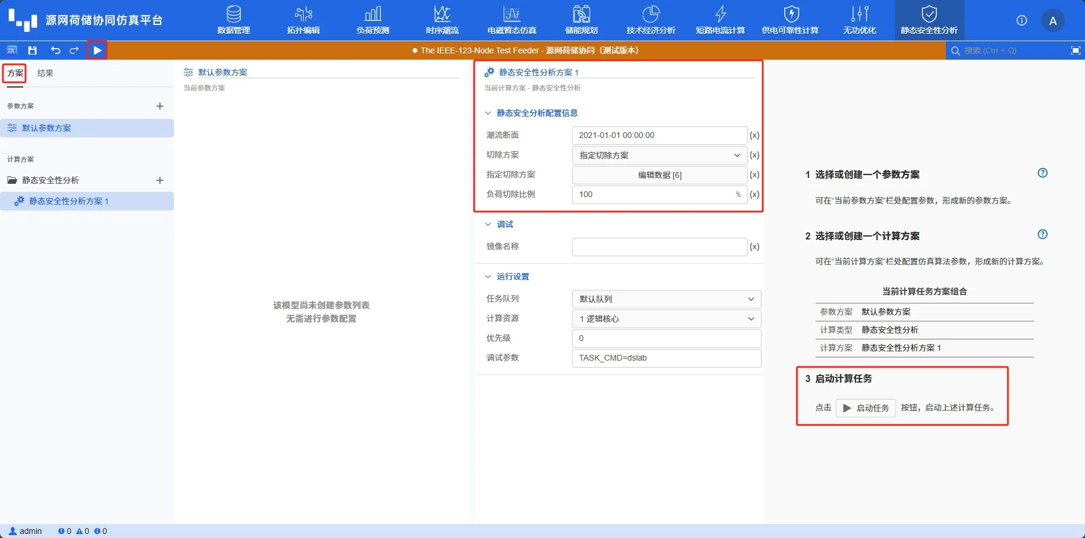Click the undo arrow icon

coord(55,50)
